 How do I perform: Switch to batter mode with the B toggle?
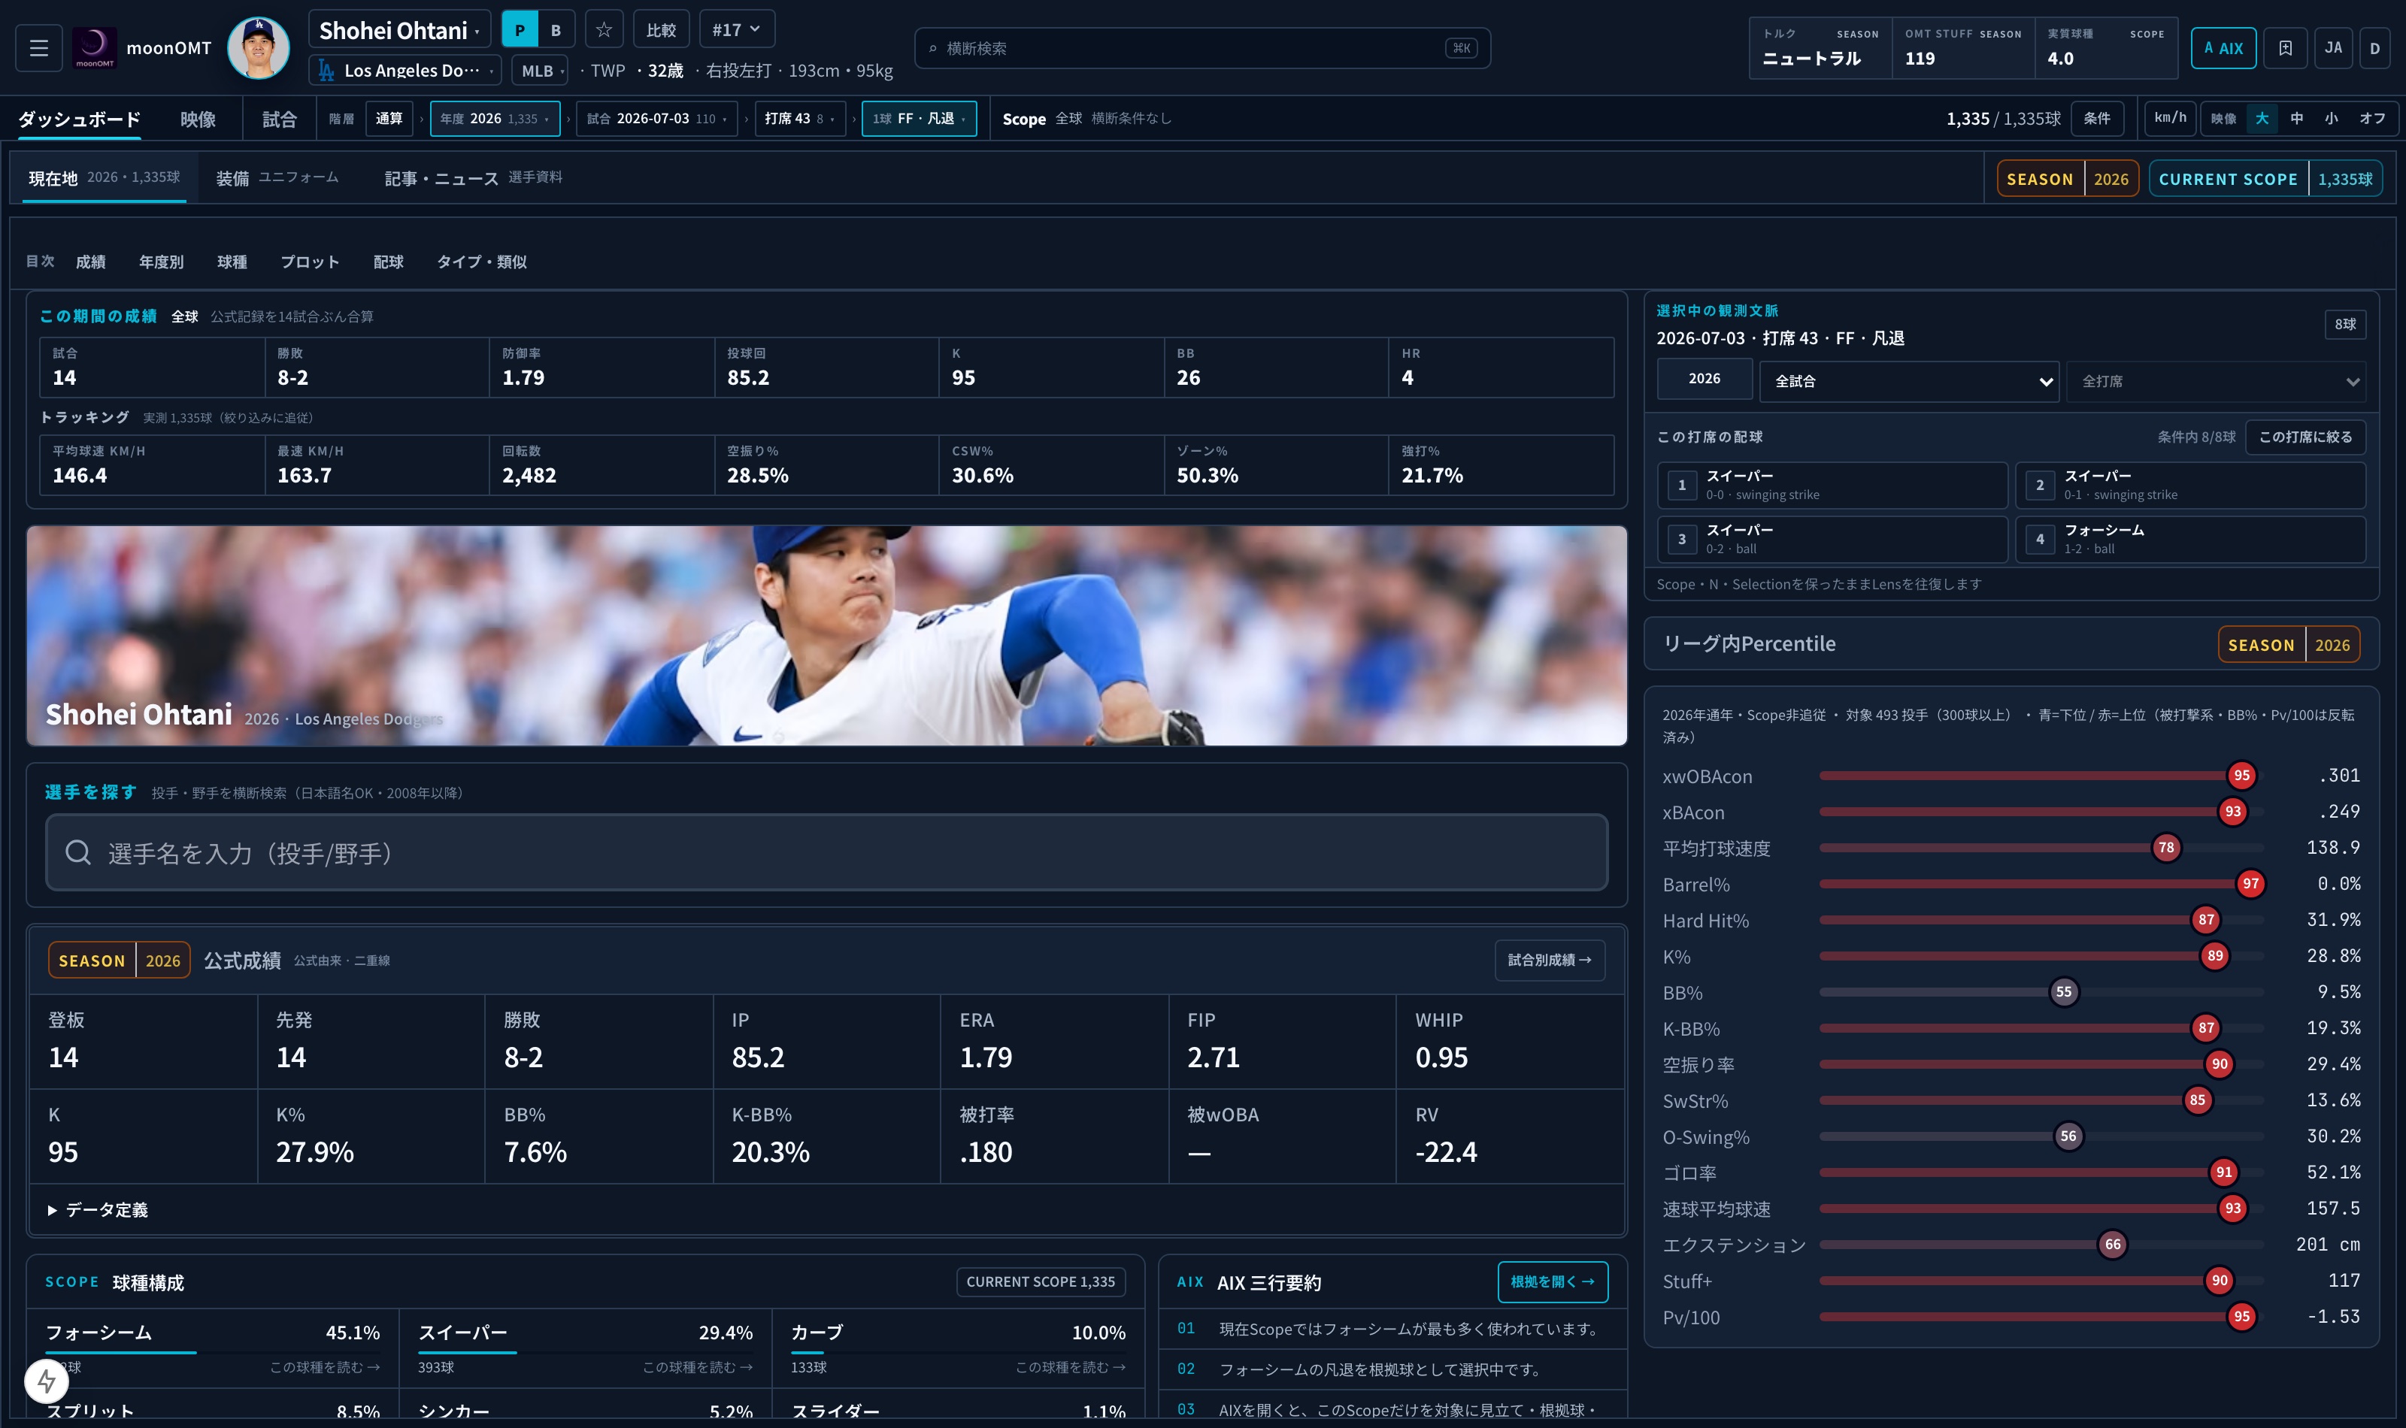(x=556, y=30)
